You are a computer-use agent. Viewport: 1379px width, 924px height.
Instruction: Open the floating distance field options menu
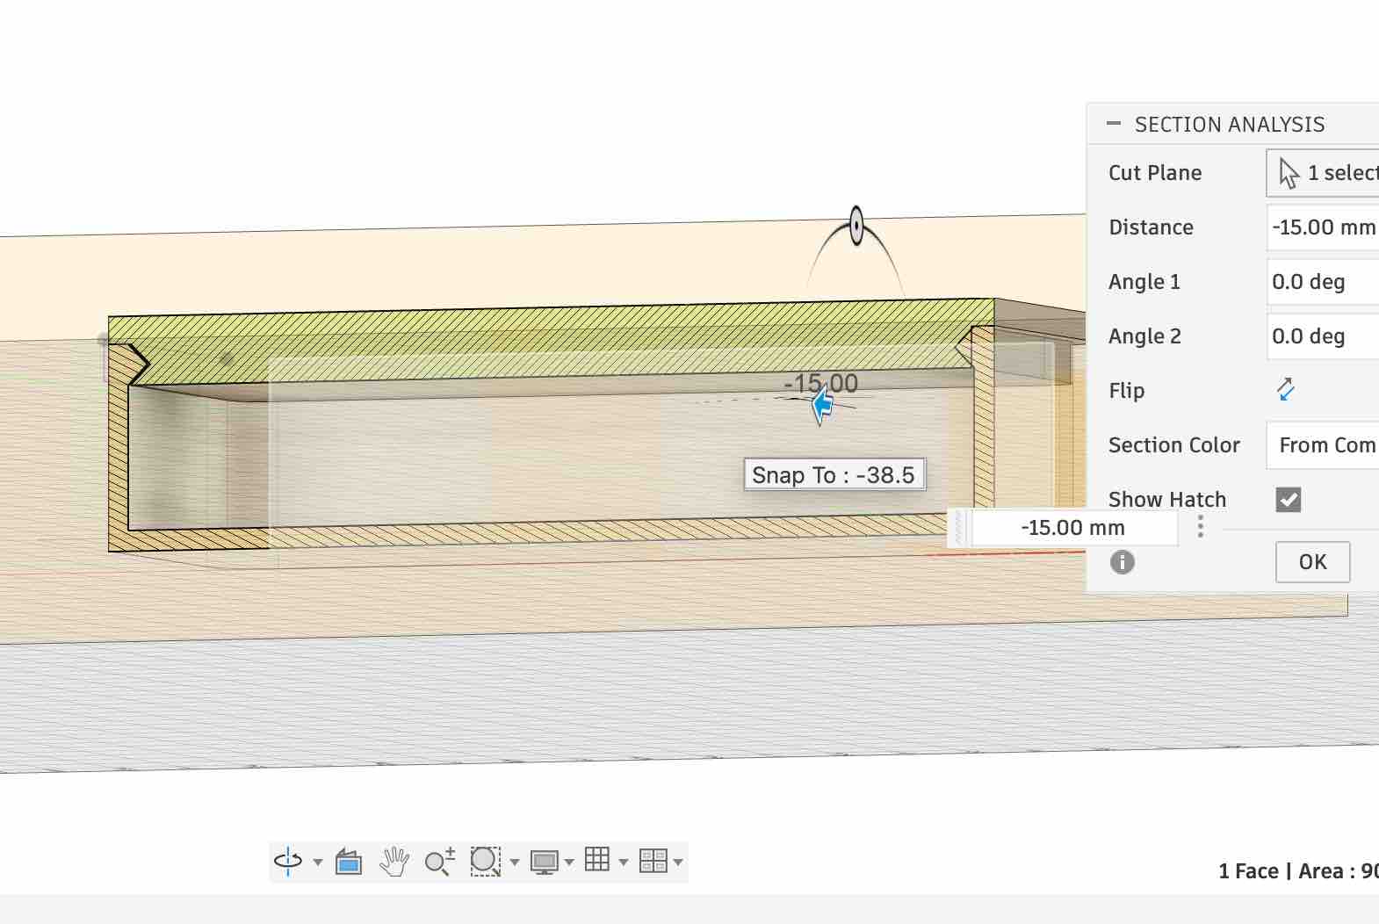(1201, 527)
